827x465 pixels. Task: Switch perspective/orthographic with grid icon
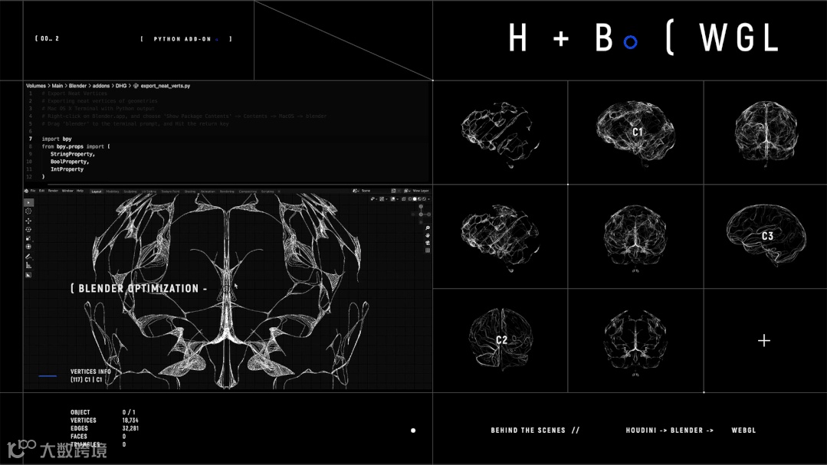click(427, 251)
